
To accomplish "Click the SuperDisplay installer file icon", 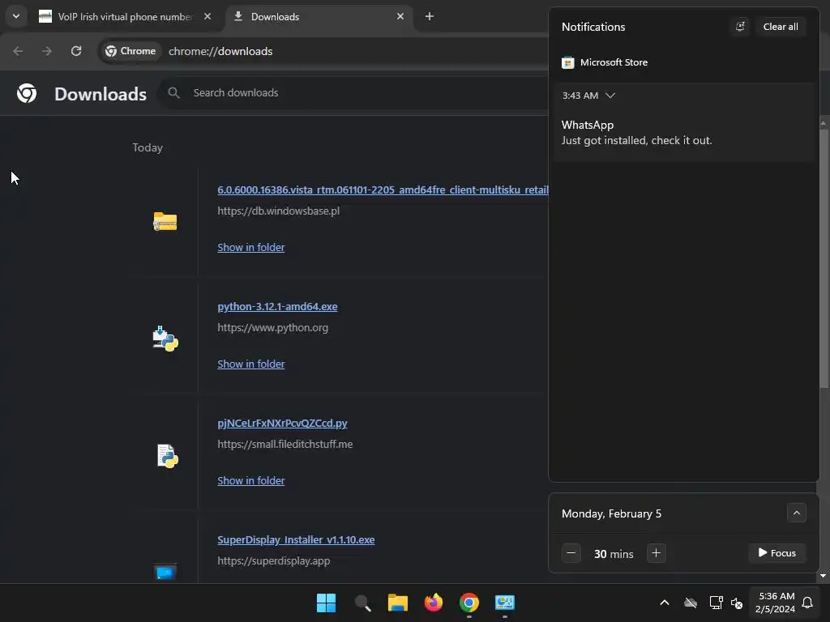I will 165,573.
